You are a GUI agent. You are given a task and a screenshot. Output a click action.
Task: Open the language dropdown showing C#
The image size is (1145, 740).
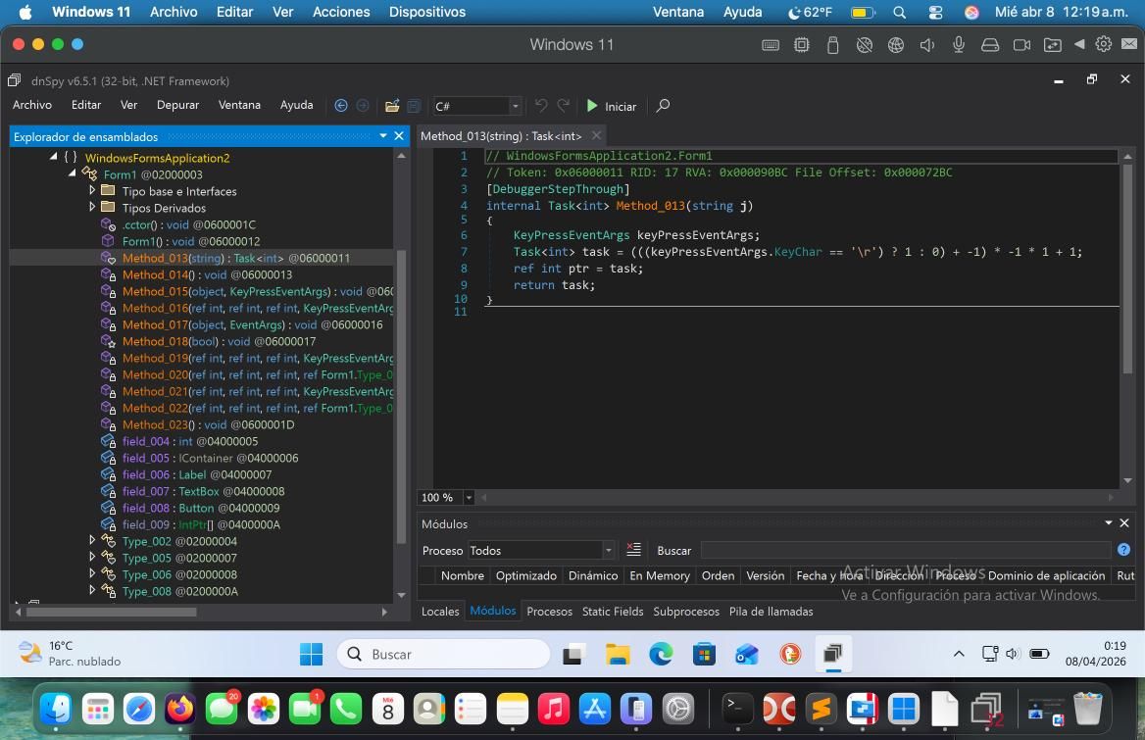click(515, 106)
